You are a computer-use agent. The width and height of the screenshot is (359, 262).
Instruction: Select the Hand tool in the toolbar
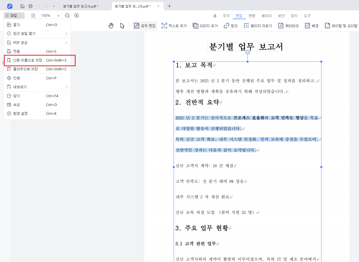pos(111,25)
